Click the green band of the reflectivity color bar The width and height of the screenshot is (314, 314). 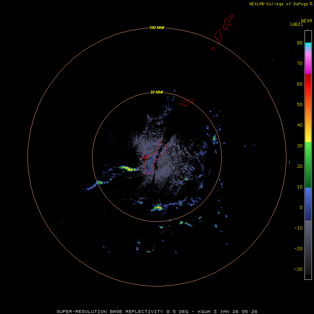[308, 165]
